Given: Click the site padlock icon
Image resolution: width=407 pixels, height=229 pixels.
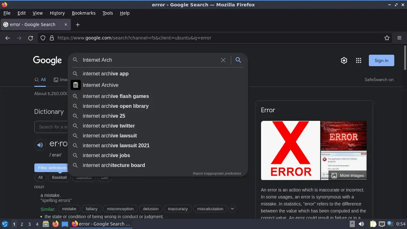Looking at the screenshot, I should (52, 38).
